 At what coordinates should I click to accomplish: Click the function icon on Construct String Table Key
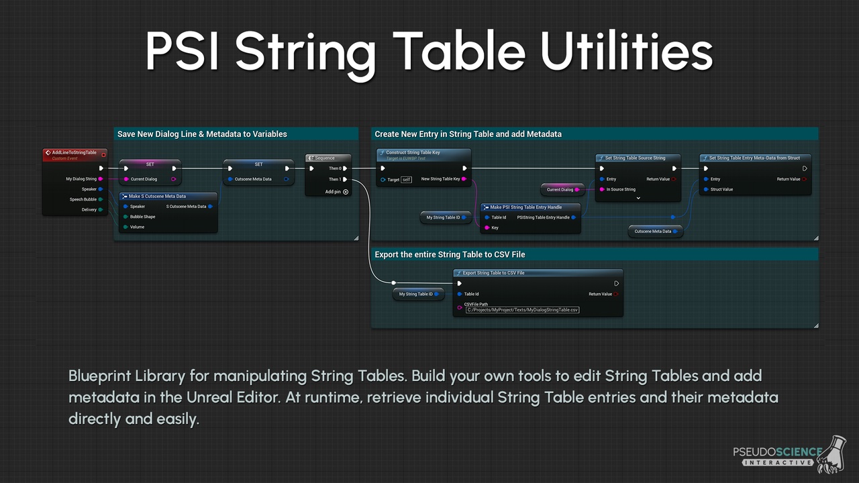[382, 153]
